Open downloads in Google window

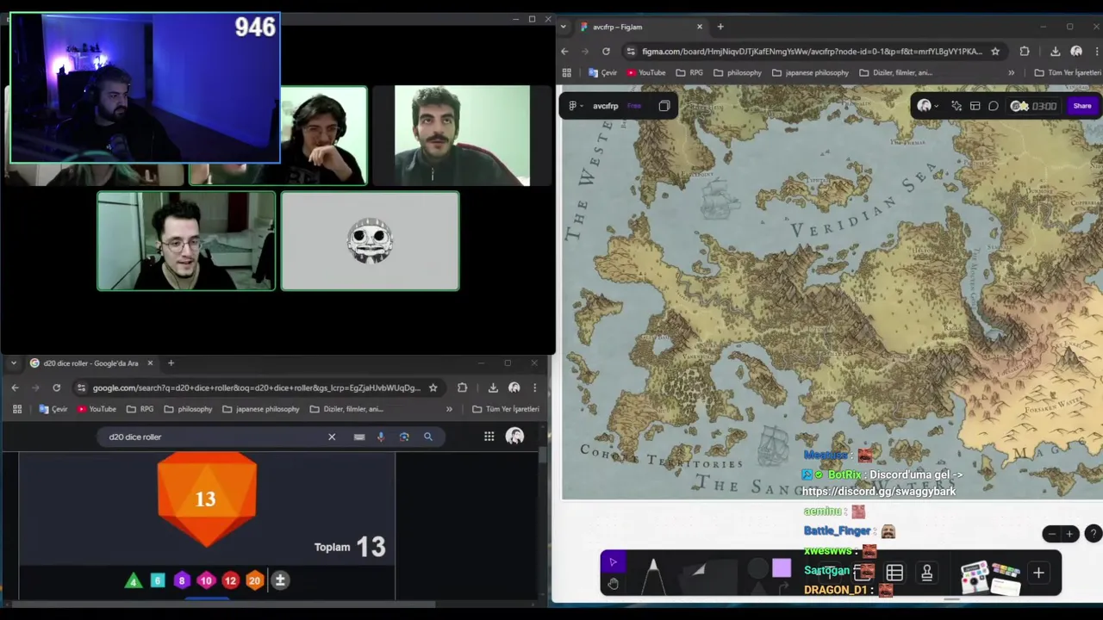493,387
